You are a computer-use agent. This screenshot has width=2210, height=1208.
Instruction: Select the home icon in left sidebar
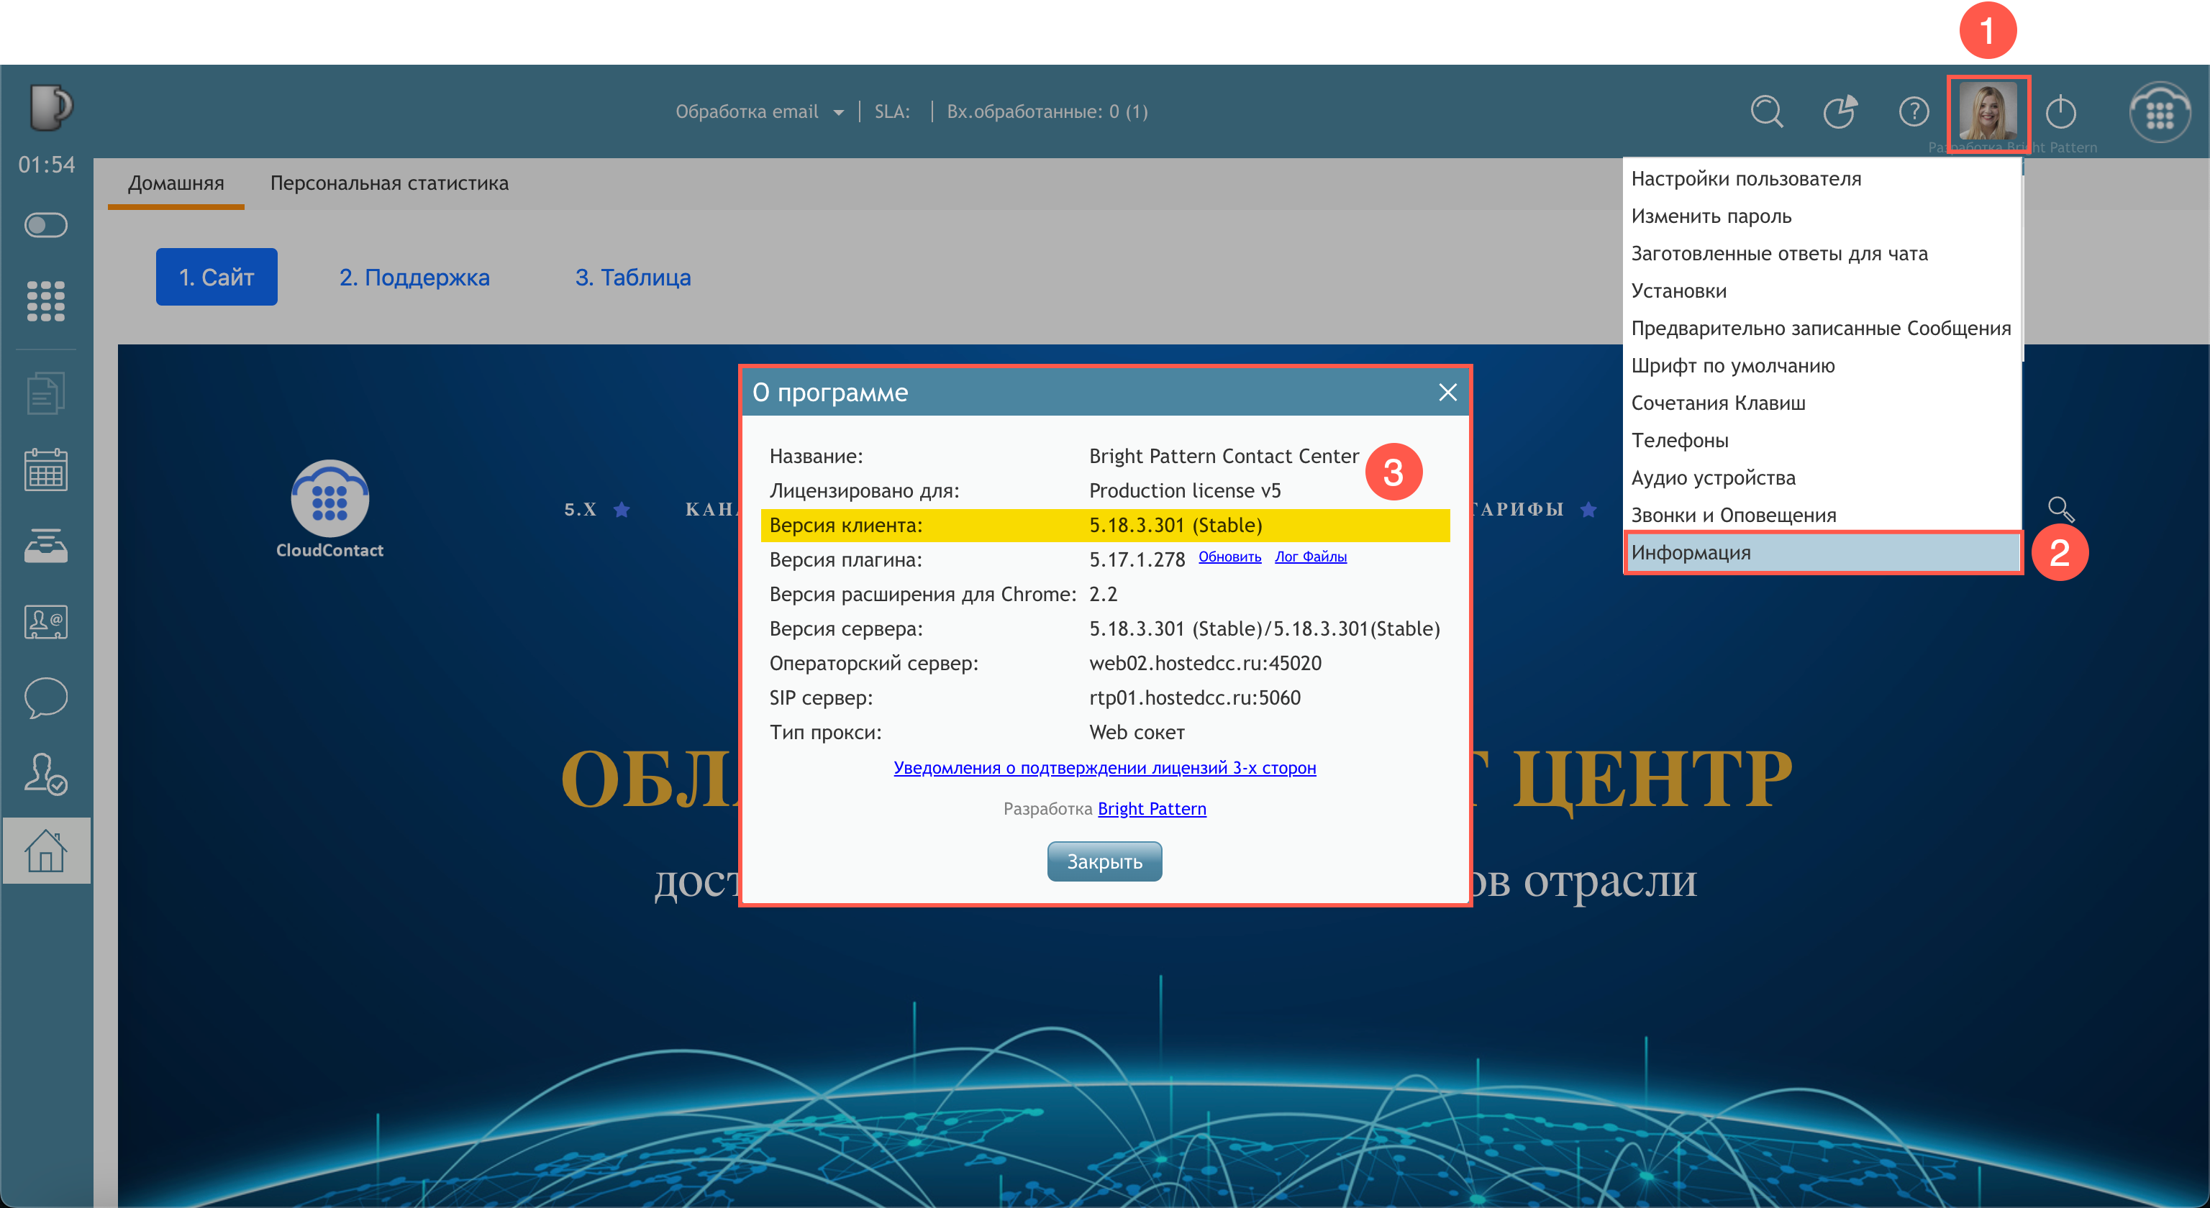pos(46,851)
